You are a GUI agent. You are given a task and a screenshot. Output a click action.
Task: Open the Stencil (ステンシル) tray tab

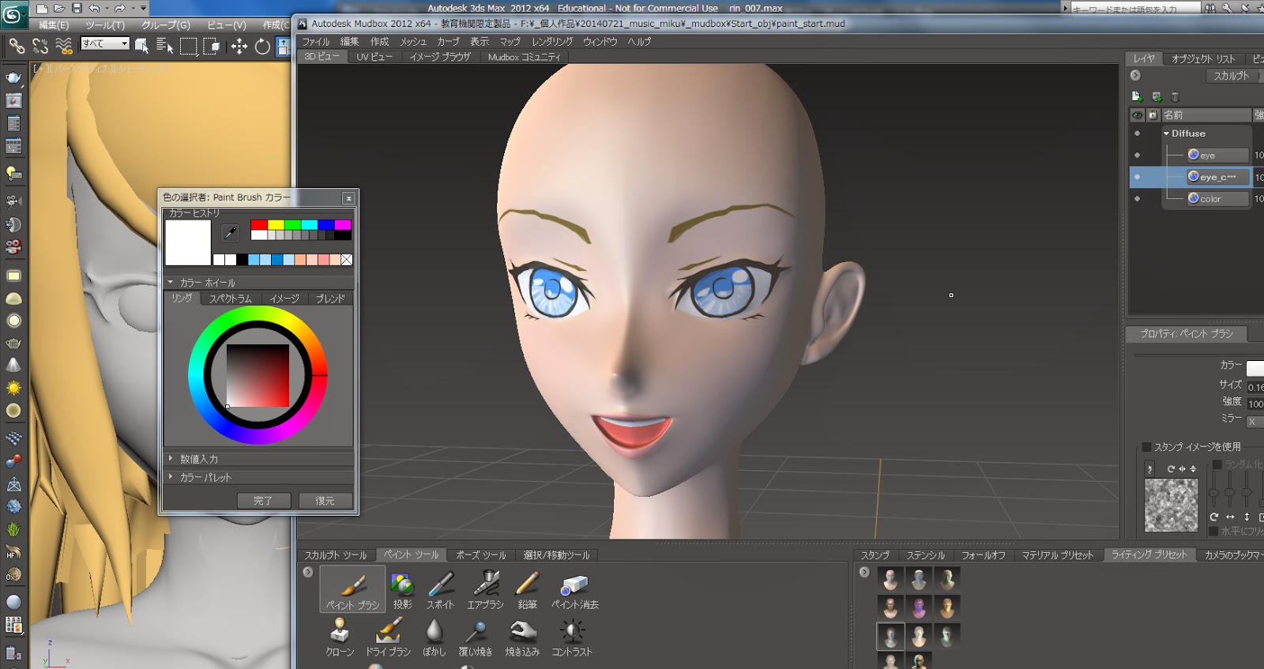coord(925,555)
